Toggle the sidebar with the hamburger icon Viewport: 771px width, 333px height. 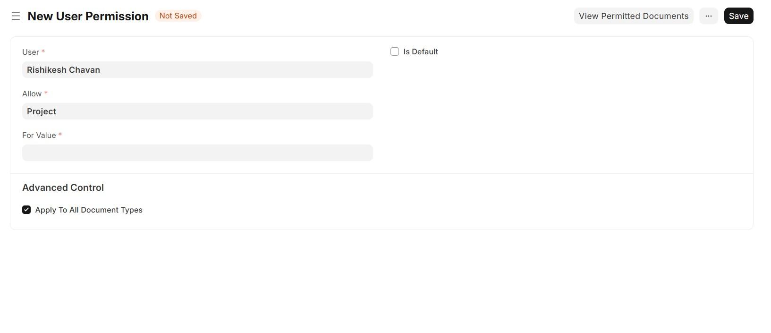pos(16,16)
